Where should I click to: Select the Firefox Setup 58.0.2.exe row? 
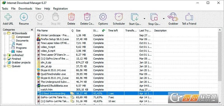[117, 39]
